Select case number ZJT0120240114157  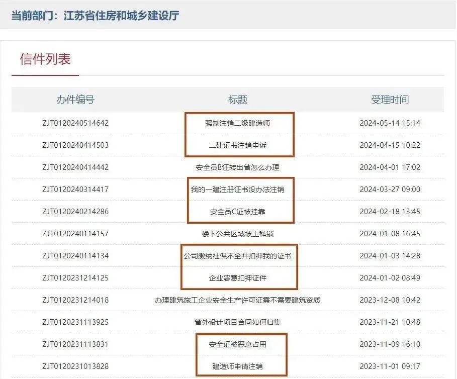(x=75, y=234)
